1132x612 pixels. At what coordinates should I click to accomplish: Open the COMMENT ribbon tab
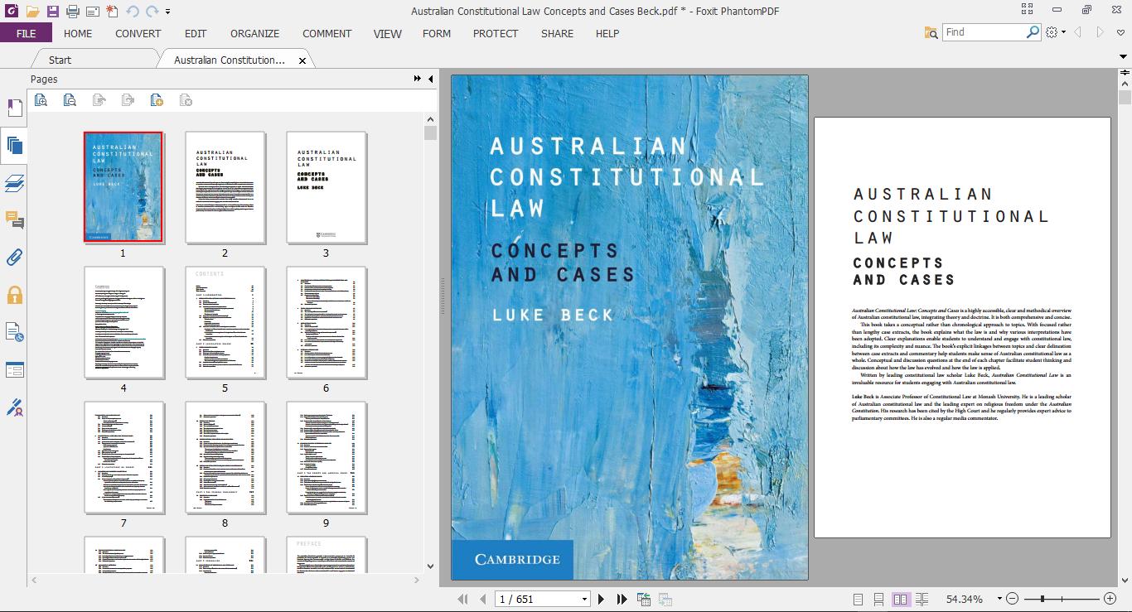tap(327, 33)
